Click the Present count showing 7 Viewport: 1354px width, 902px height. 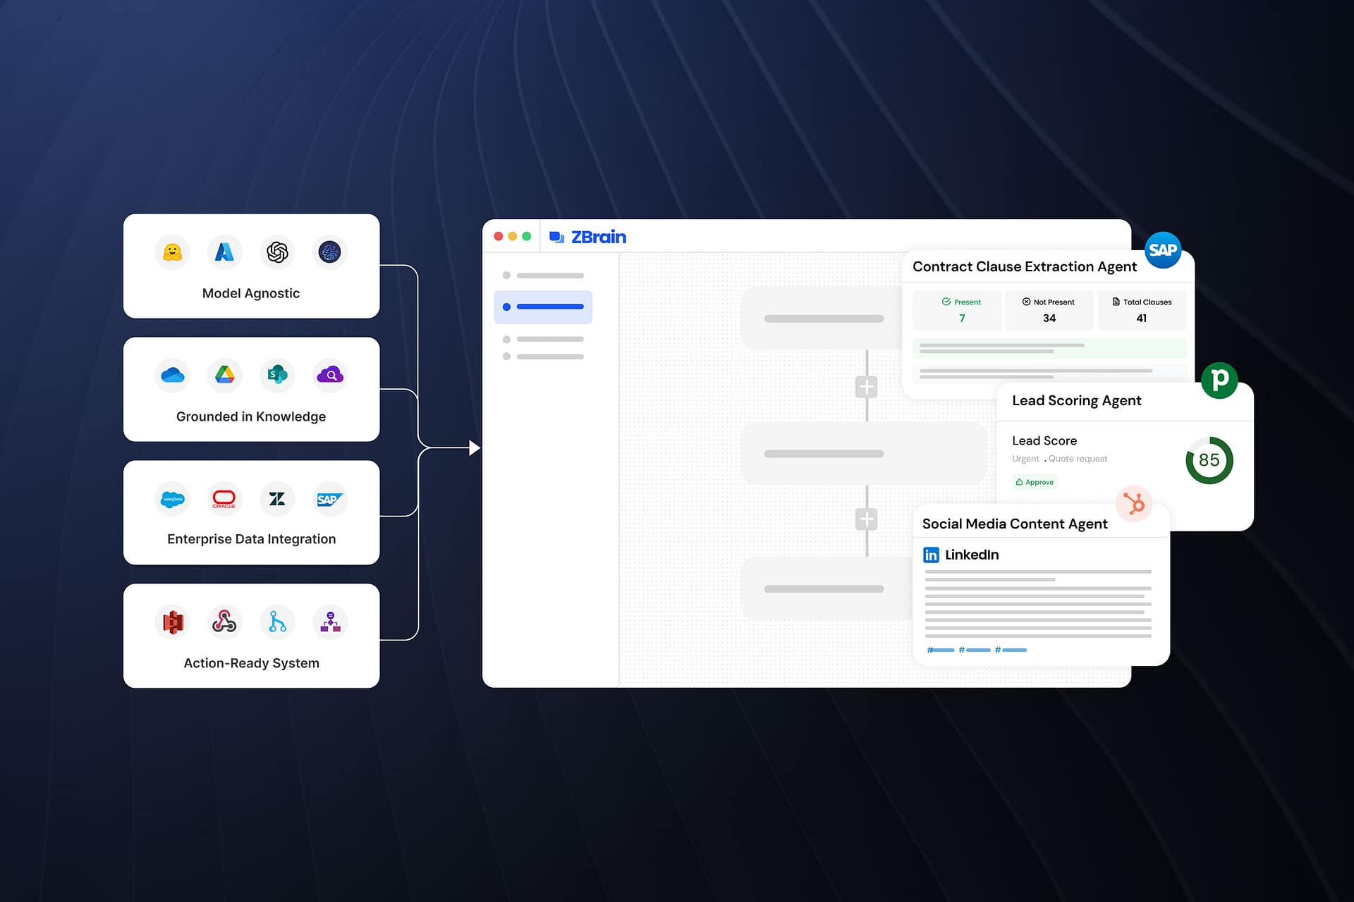(x=957, y=310)
